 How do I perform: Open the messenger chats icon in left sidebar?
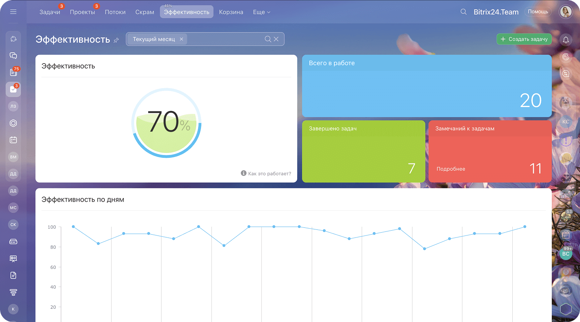pos(13,56)
